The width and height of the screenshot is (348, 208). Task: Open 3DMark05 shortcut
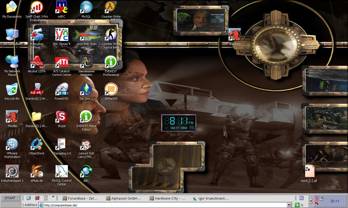point(111,92)
